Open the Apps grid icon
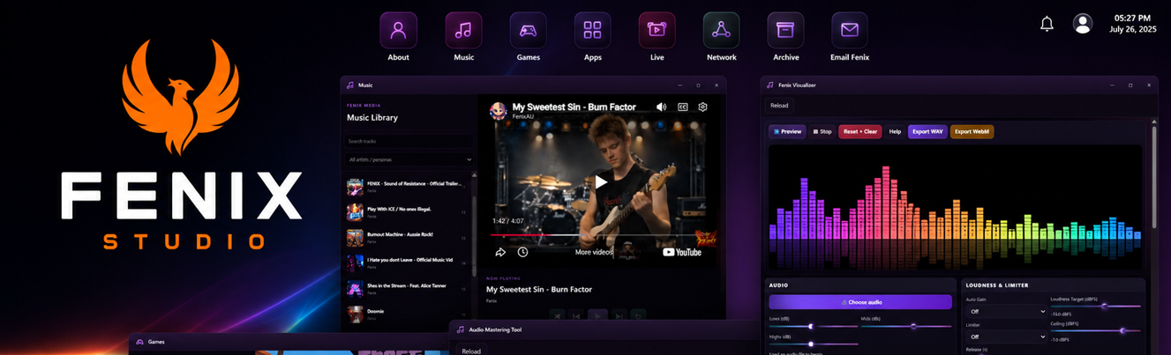 pyautogui.click(x=592, y=31)
